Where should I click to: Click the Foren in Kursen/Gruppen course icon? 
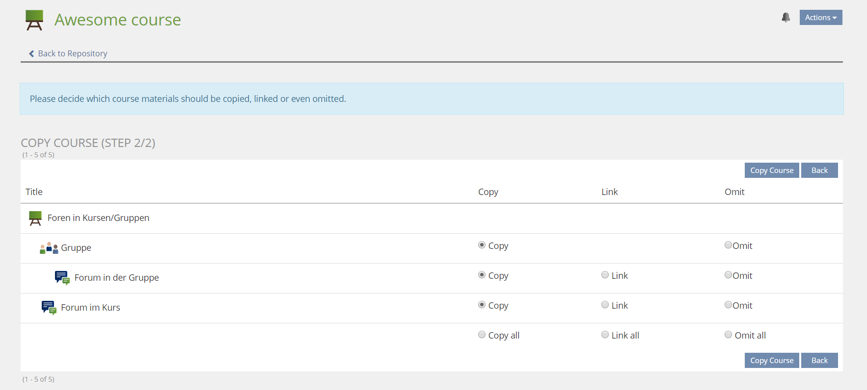(35, 218)
